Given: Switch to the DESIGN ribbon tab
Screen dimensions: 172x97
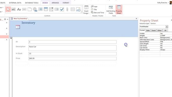Looking at the screenshot, I should click(45, 3).
